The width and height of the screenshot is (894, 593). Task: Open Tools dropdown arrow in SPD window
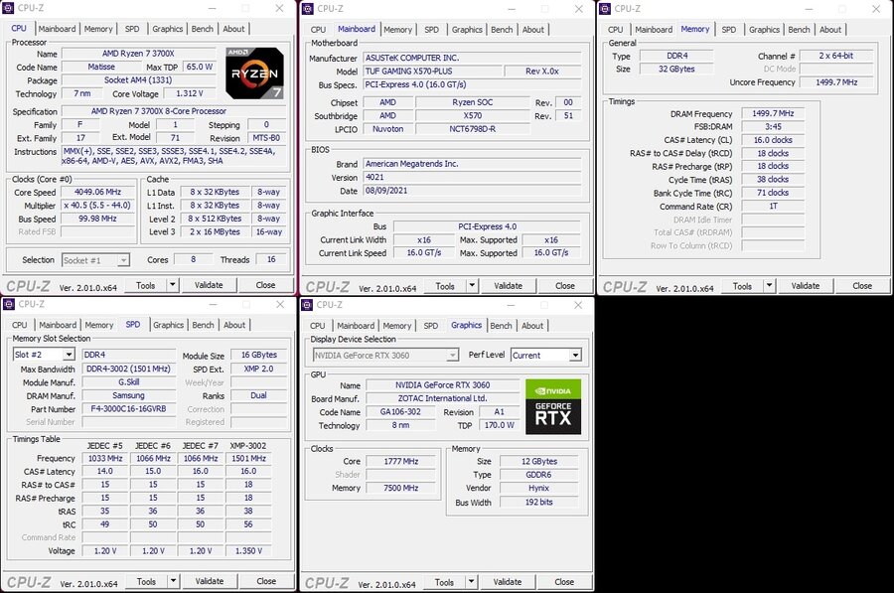pos(173,580)
